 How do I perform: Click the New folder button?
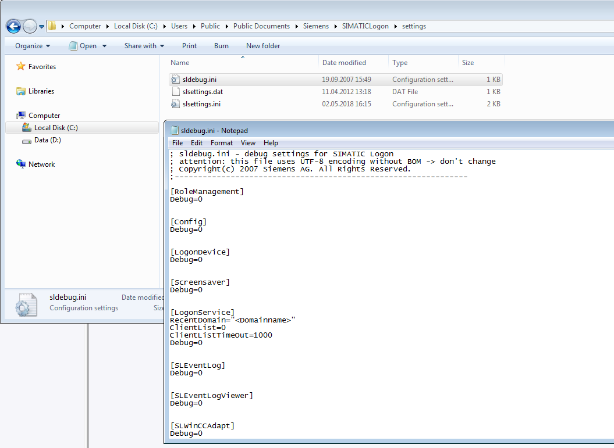(263, 46)
